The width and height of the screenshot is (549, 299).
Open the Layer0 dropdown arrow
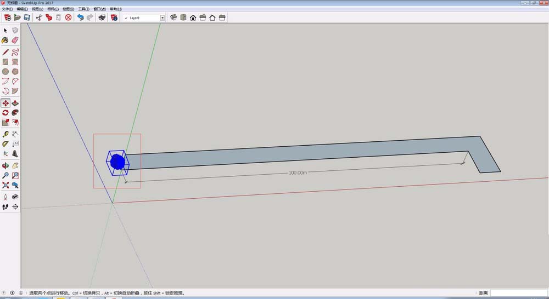pos(162,18)
